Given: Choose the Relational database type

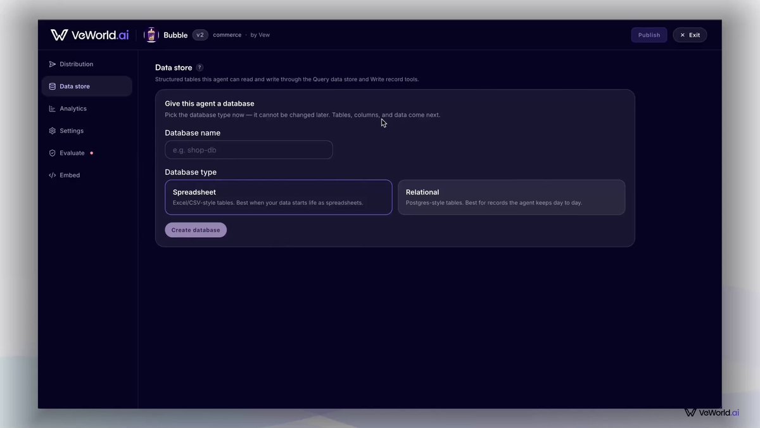Looking at the screenshot, I should [x=511, y=197].
